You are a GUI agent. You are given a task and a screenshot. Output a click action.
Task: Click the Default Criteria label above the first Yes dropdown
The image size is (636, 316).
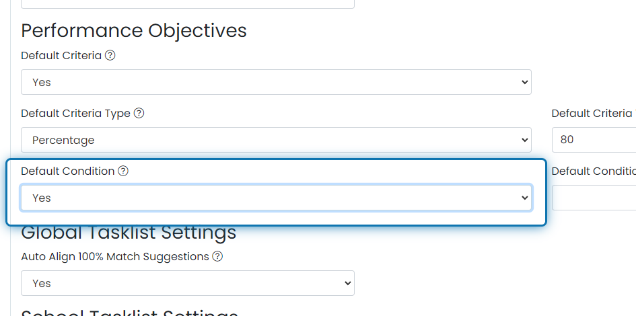[x=61, y=56]
